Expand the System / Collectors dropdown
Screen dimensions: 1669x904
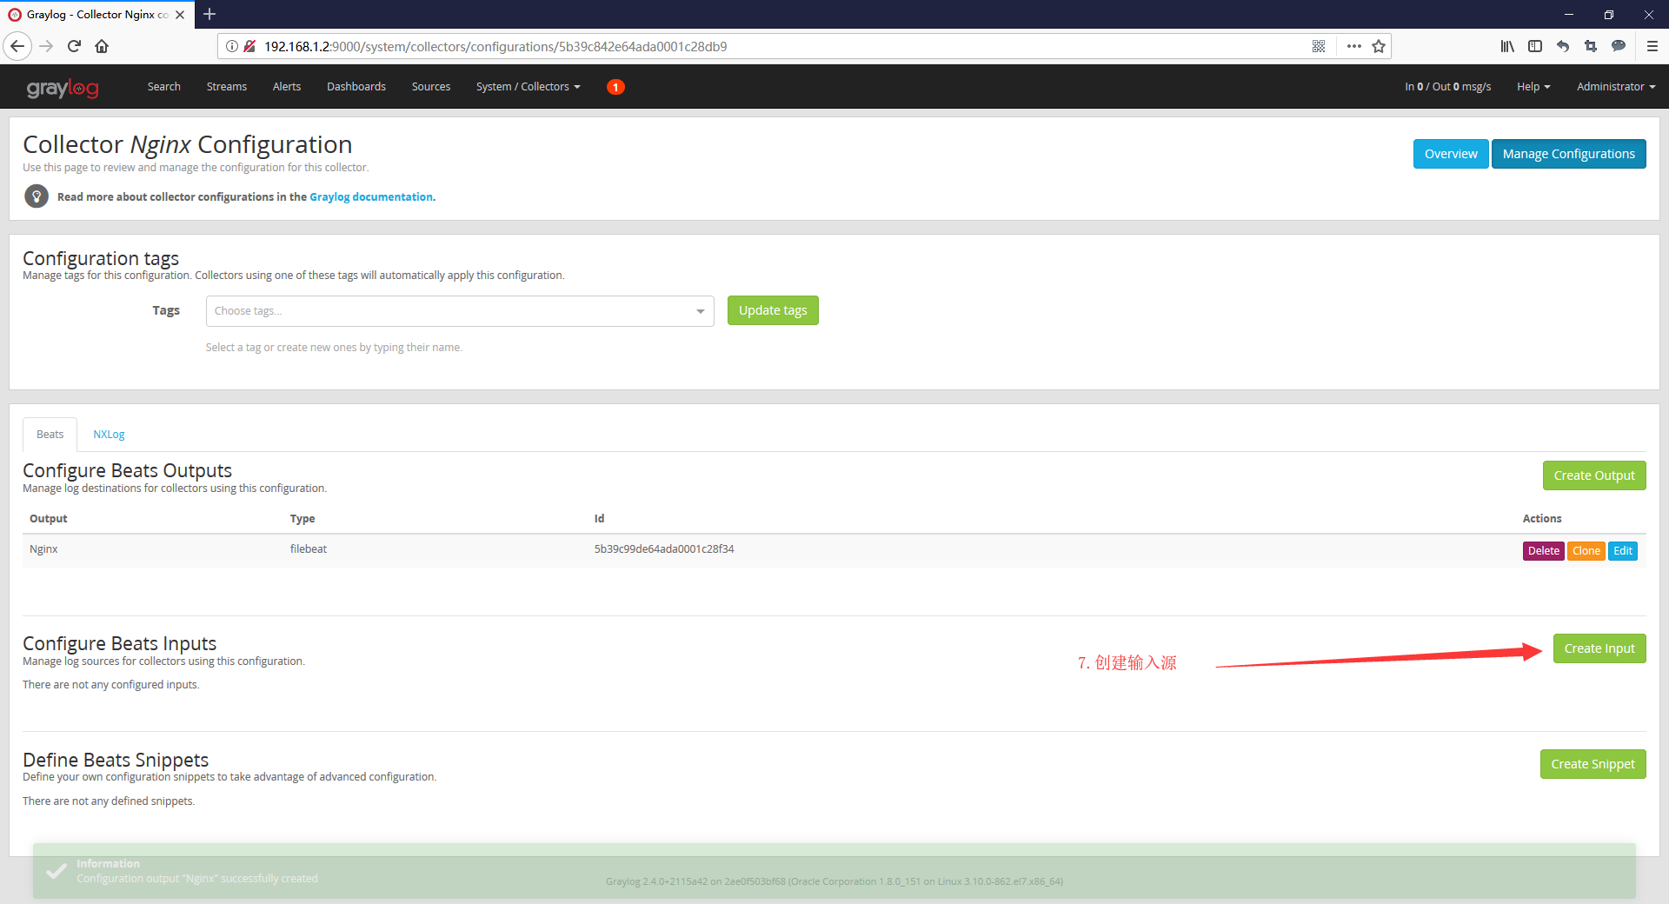(528, 87)
